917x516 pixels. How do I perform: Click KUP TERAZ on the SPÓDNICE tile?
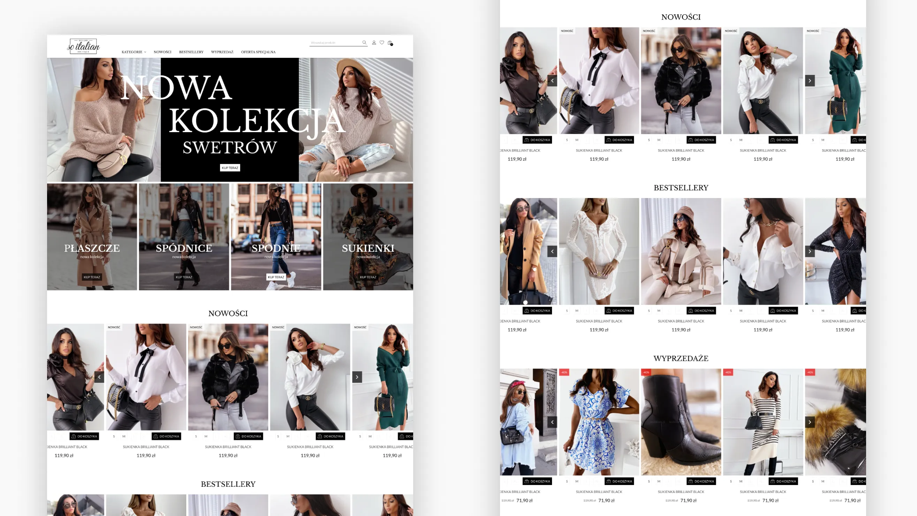coord(184,277)
